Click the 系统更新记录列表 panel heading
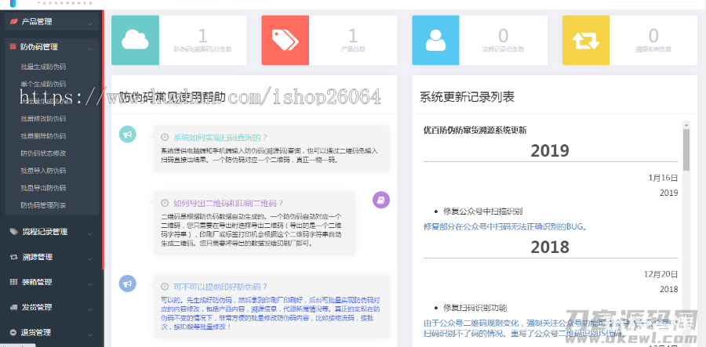The height and width of the screenshot is (347, 706). coord(468,96)
